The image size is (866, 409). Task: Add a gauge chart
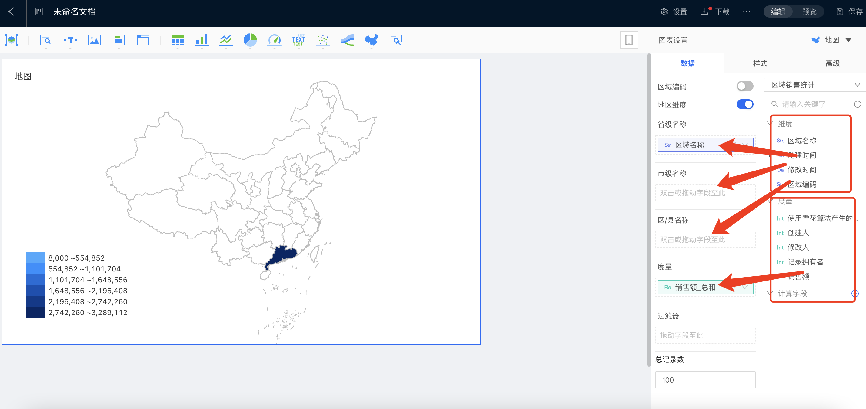pos(274,40)
